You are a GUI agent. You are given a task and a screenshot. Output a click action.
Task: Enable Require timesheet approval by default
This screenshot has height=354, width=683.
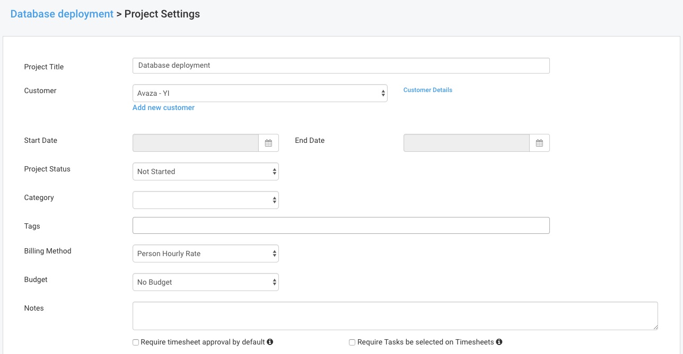(x=136, y=342)
